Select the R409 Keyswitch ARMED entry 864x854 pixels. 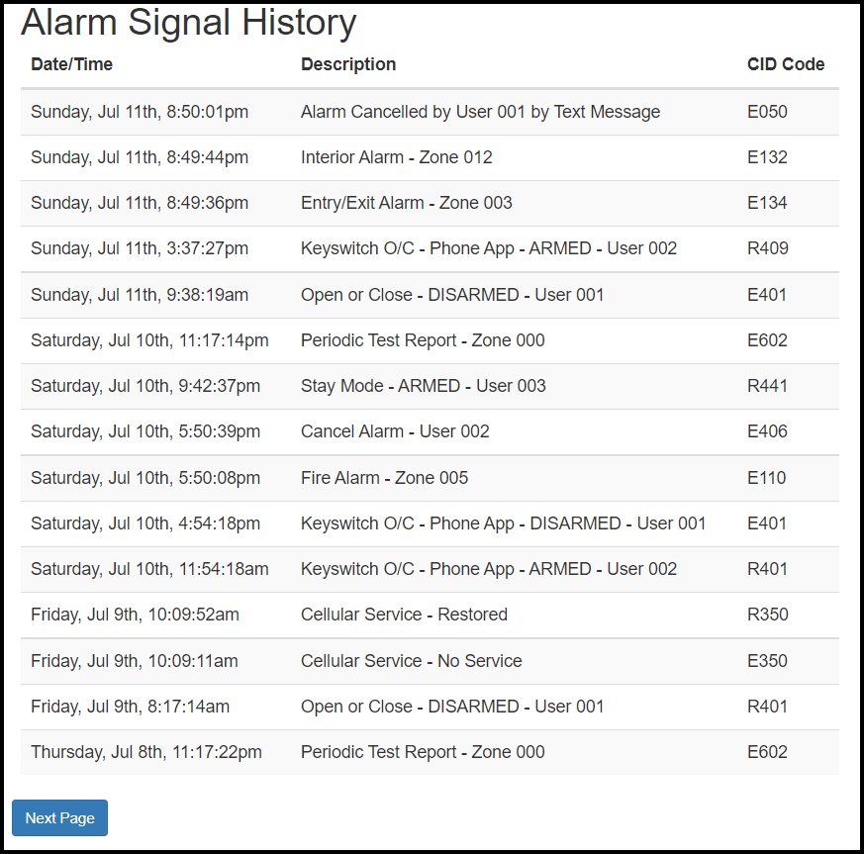(x=767, y=248)
